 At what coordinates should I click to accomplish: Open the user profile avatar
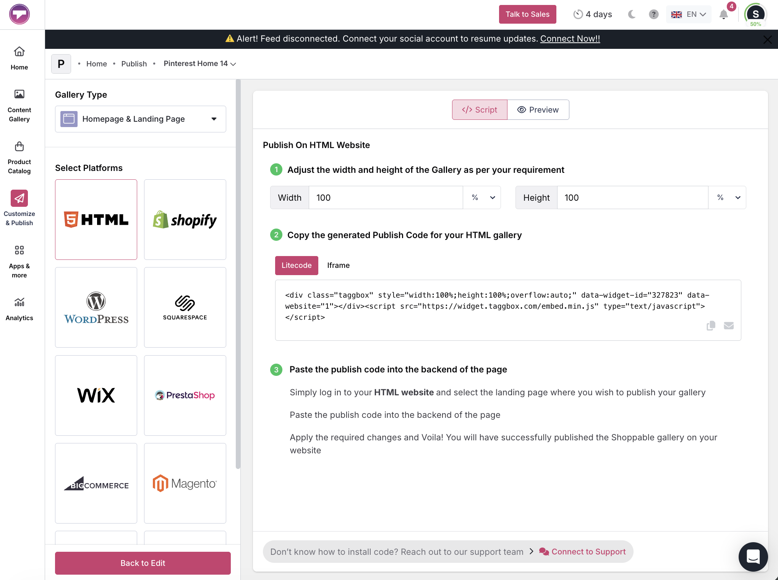point(755,14)
